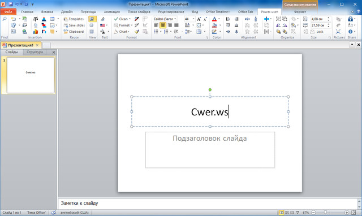This screenshot has height=216, width=362.
Task: Open the language flag dropdown arrow
Action: coord(107,25)
